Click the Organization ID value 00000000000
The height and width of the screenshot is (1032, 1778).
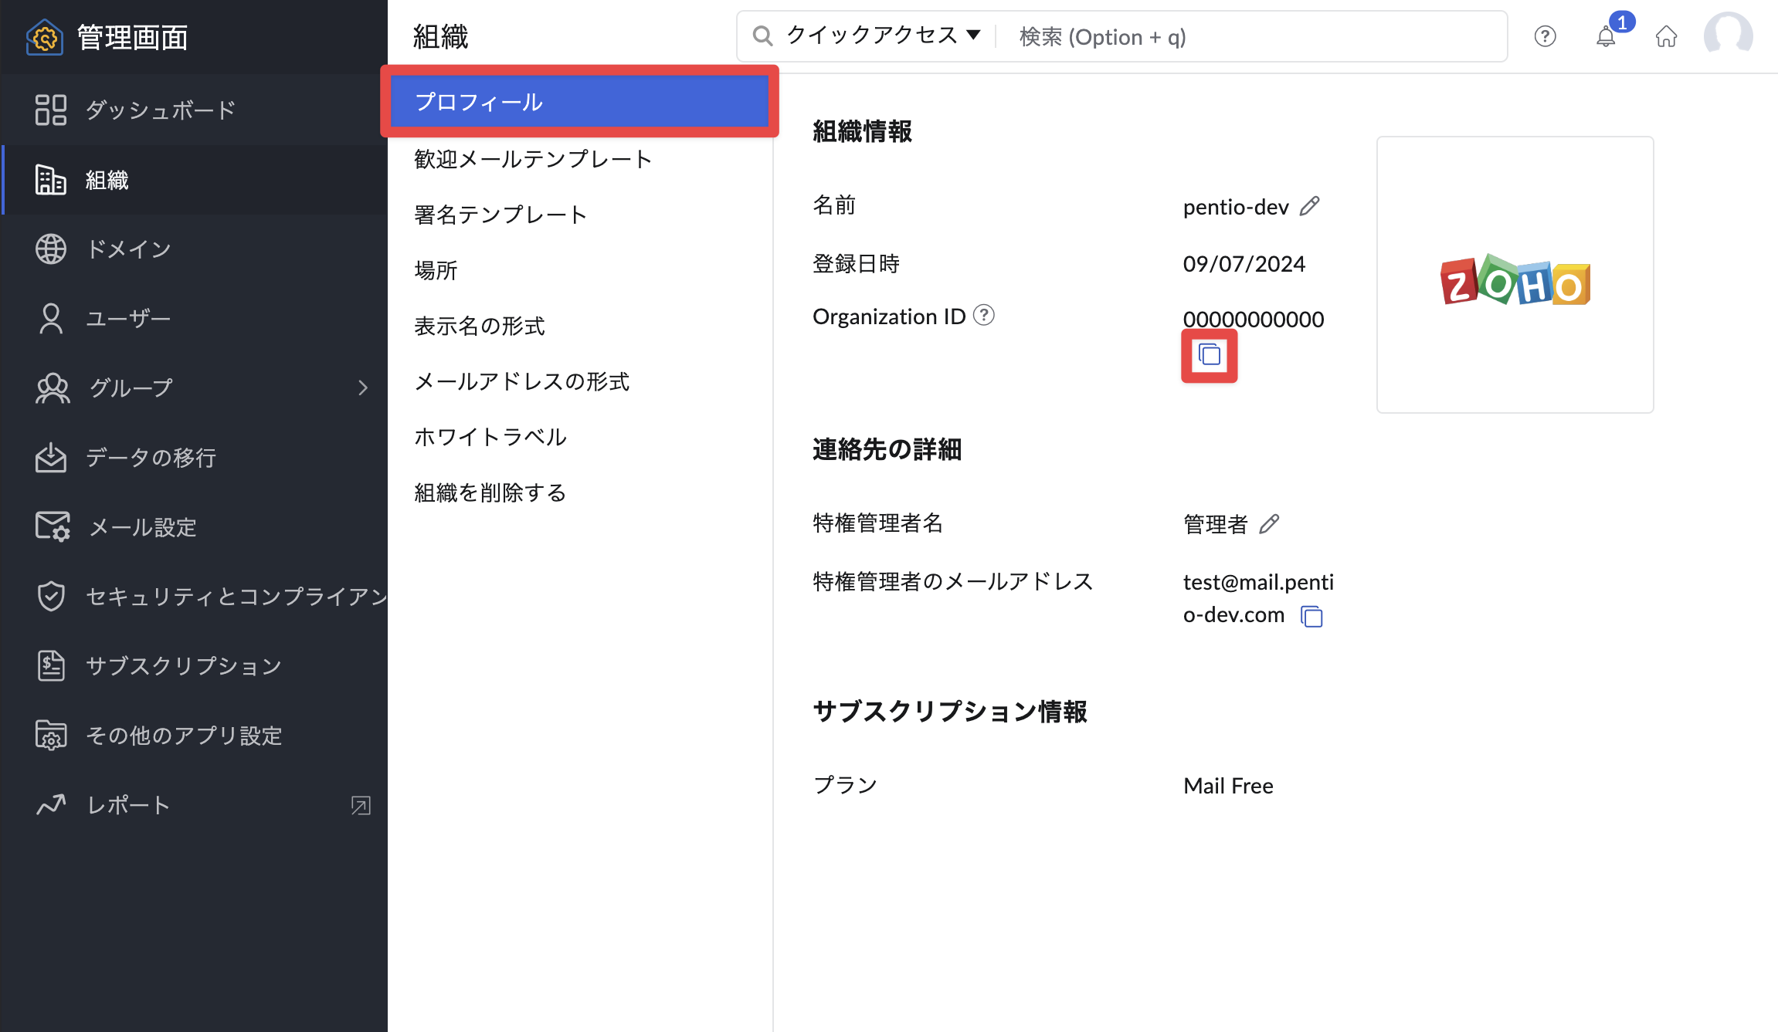coord(1254,319)
